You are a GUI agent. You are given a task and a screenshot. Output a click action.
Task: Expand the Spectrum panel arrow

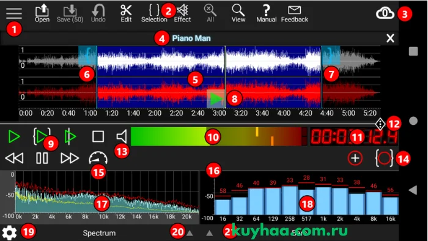[x=190, y=234]
